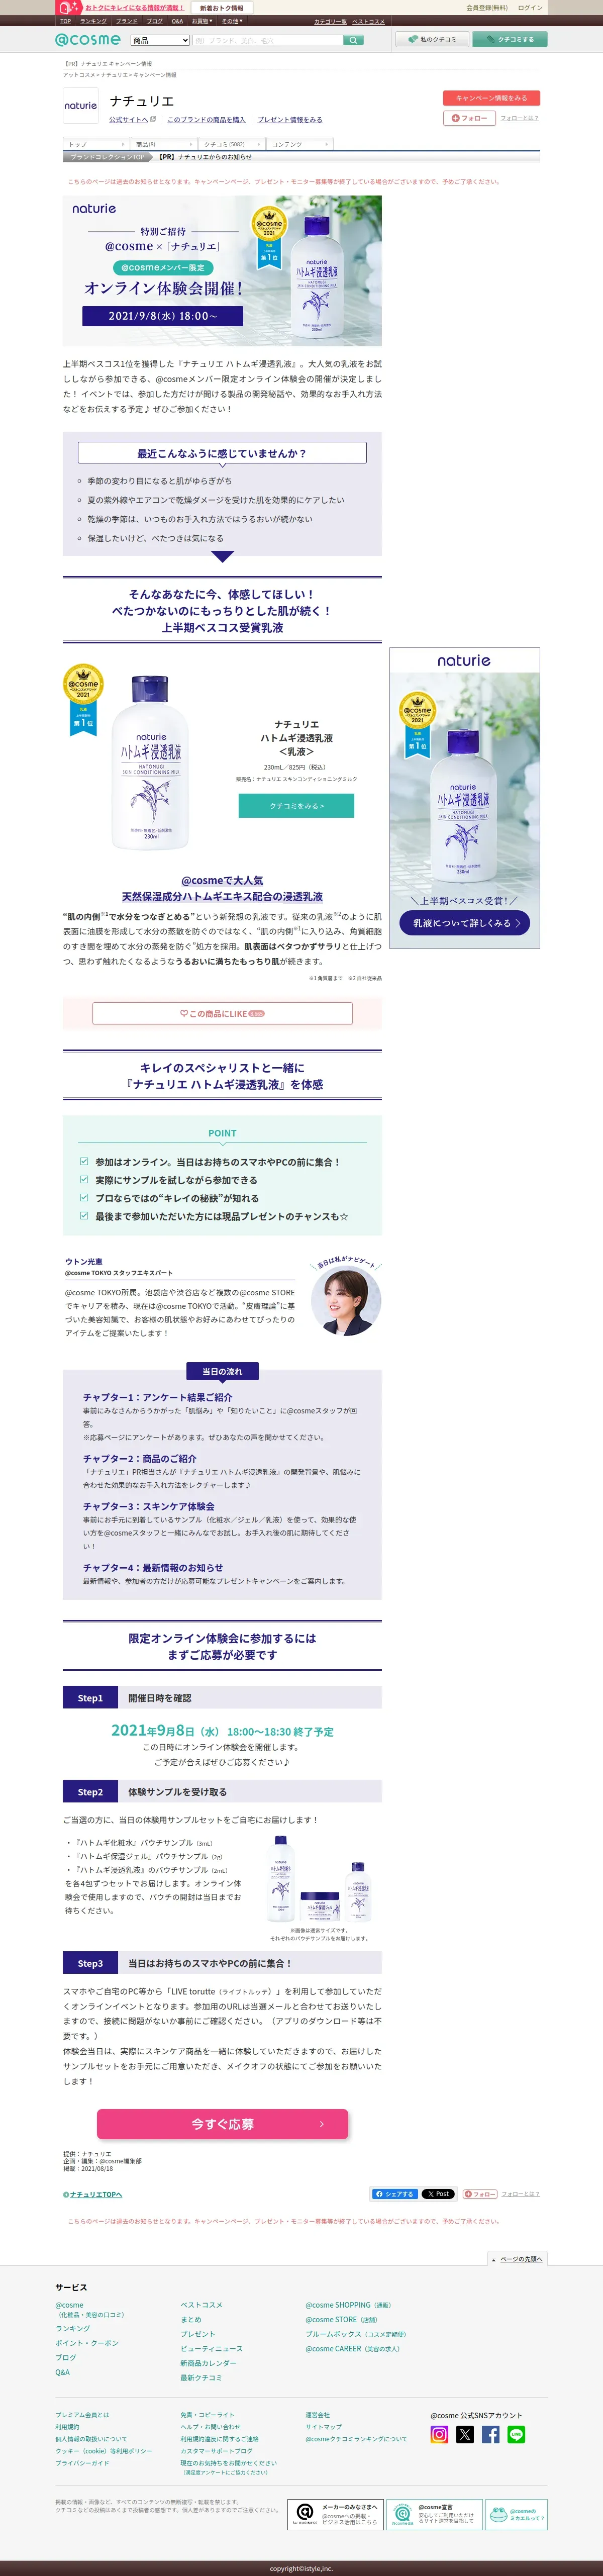Image resolution: width=603 pixels, height=2576 pixels.
Task: Click the bottom フォロー button near share buttons
Action: pyautogui.click(x=479, y=2194)
